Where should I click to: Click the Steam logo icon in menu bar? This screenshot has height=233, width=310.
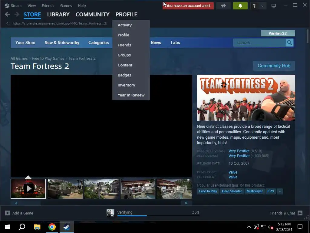[7, 5]
